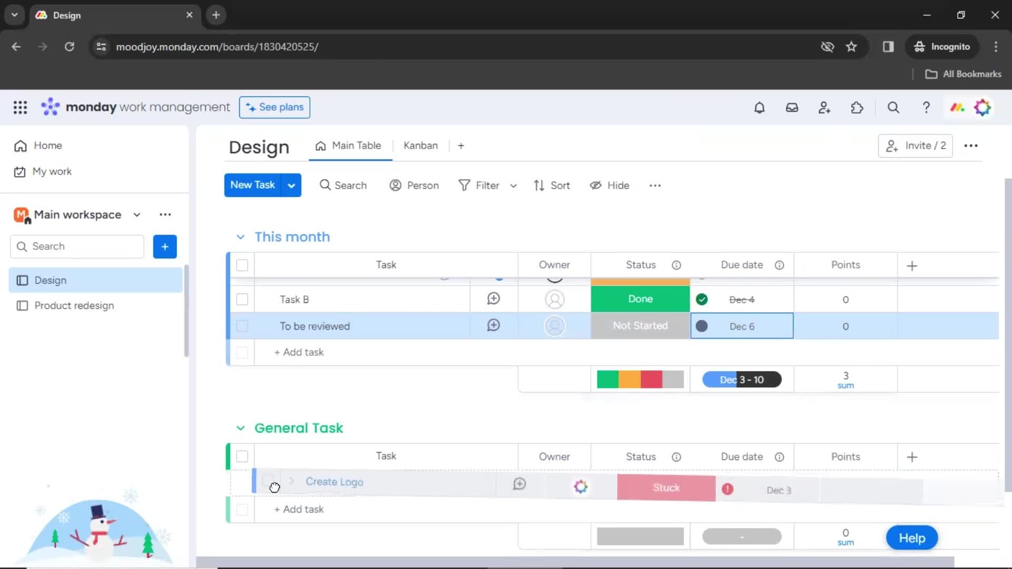Click the Hide icon in toolbar

pyautogui.click(x=596, y=185)
